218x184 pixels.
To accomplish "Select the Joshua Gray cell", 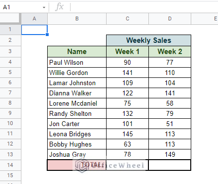I will (77, 154).
